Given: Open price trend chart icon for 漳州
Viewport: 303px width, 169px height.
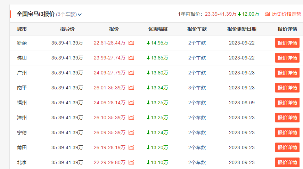Looking at the screenshot, I should point(131,118).
